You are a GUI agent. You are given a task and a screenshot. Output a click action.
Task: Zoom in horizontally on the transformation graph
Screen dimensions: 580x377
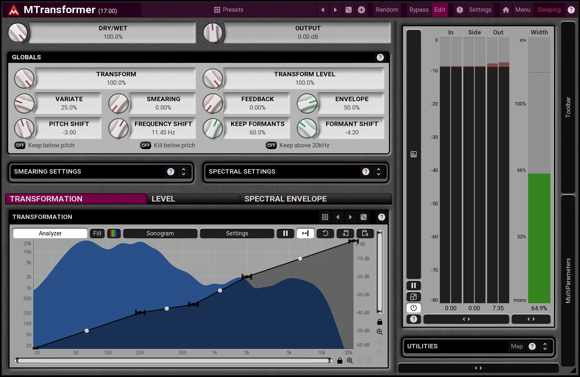350,361
